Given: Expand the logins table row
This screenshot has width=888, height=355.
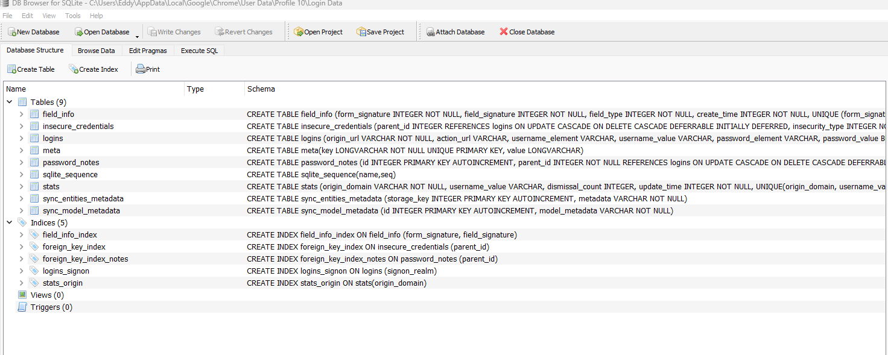Looking at the screenshot, I should point(21,138).
